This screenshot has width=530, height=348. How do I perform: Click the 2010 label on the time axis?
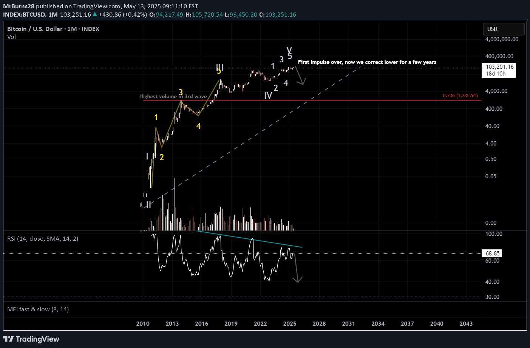[x=143, y=323]
